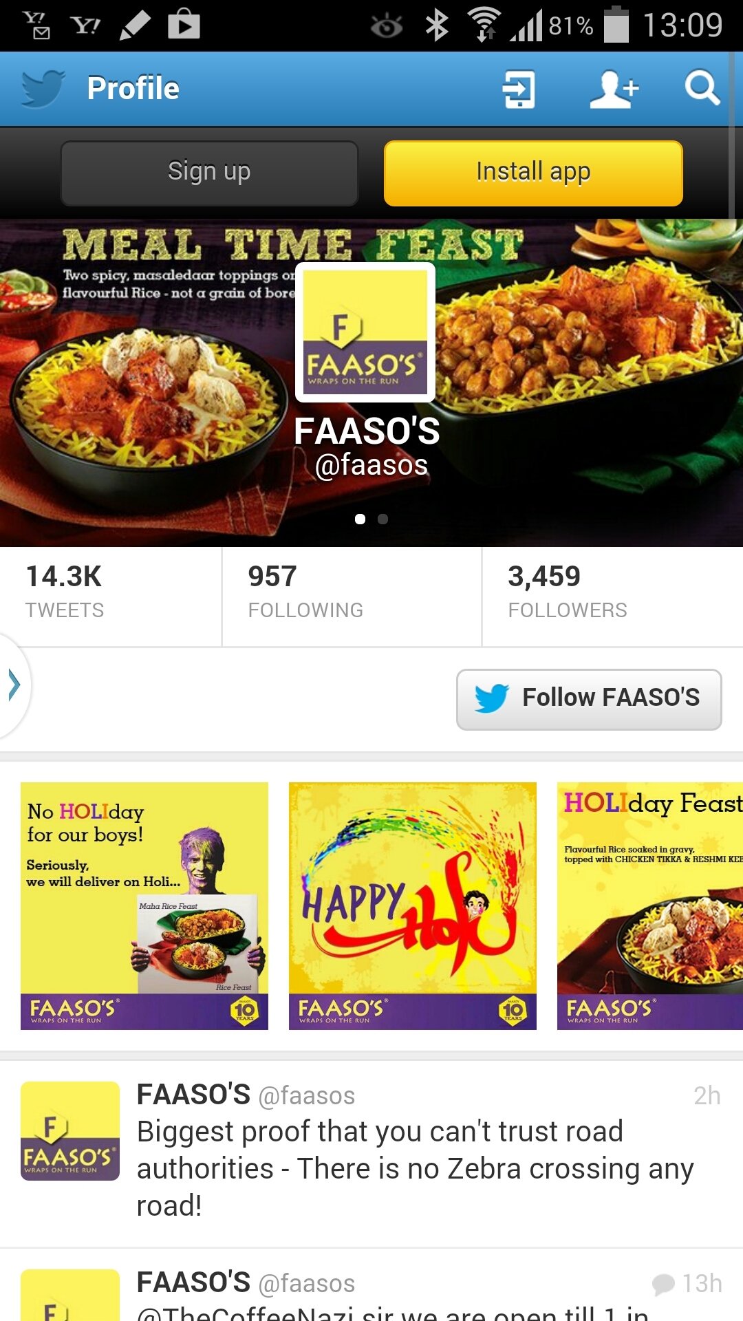Tap the add user icon
This screenshot has height=1321, width=743.
[614, 89]
